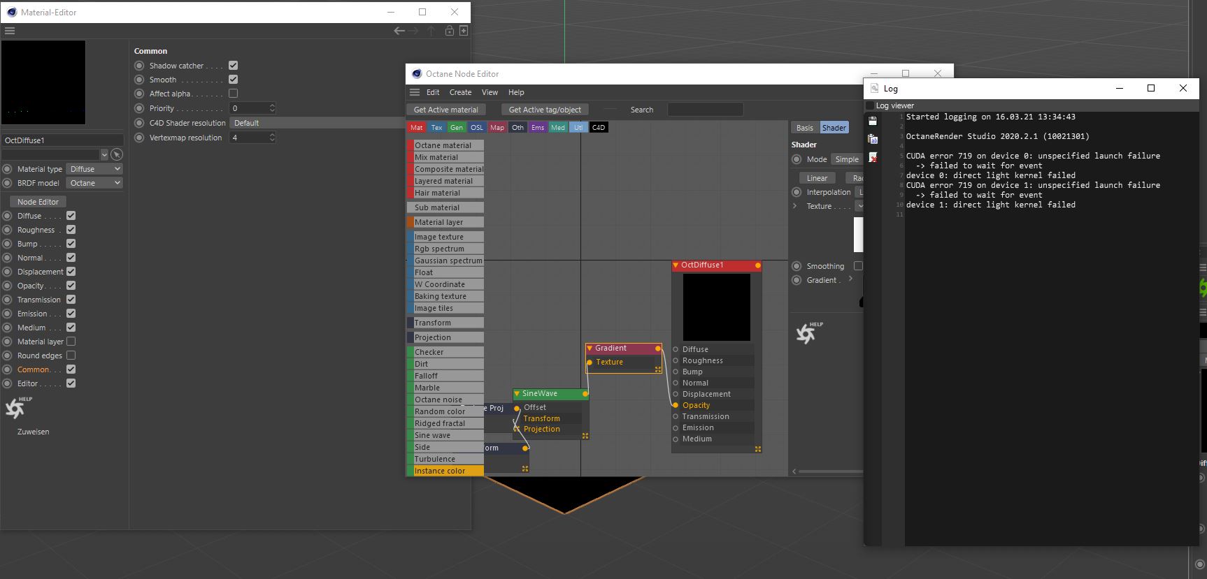Expand the Texture row in Shader panel
Image resolution: width=1207 pixels, height=579 pixels.
(x=794, y=206)
